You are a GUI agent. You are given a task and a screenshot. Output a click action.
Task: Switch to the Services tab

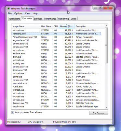(38, 19)
